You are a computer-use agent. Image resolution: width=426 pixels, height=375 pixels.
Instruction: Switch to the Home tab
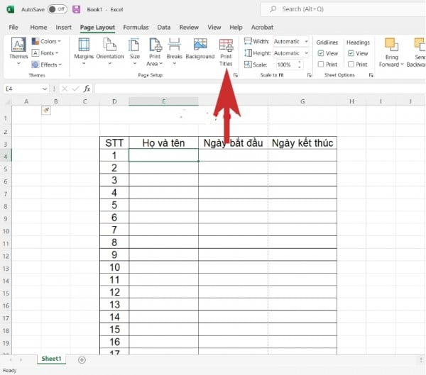tap(38, 28)
